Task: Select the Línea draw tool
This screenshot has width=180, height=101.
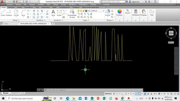Action: (3, 13)
